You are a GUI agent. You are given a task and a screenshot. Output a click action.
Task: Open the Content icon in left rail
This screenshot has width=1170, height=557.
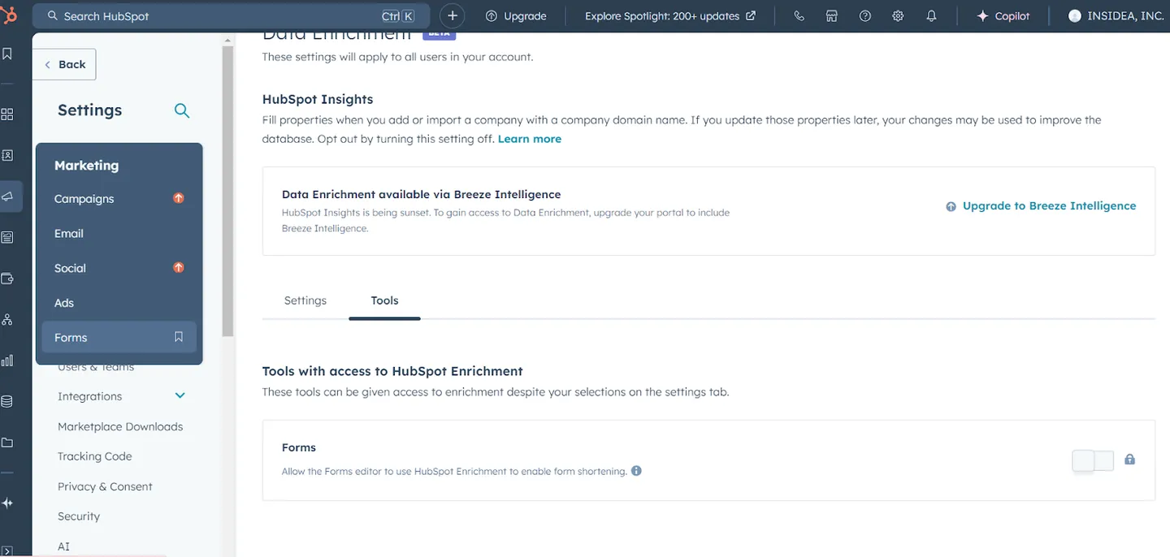coord(7,238)
